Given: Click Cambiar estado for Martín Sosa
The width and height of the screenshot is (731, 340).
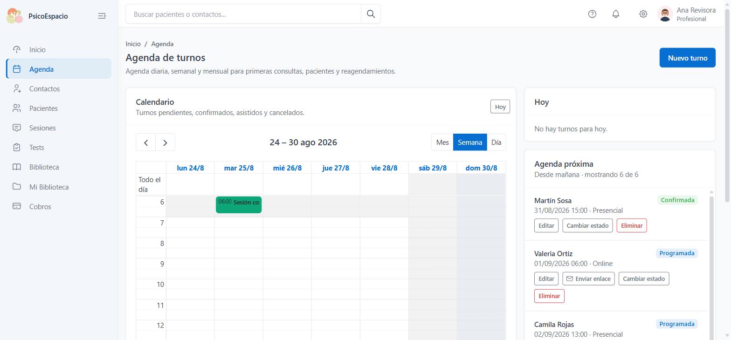Looking at the screenshot, I should tap(587, 225).
